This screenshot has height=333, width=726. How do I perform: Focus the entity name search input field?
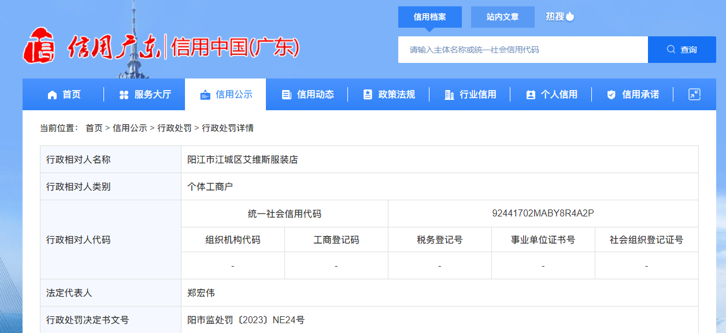click(523, 50)
